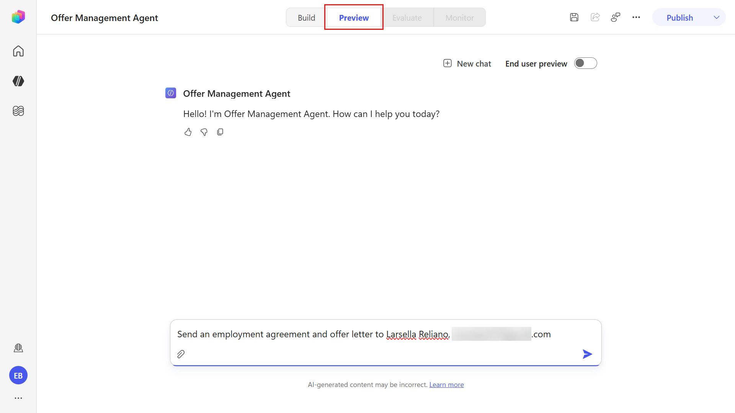Give thumbs down to agent greeting
735x413 pixels.
pos(204,132)
